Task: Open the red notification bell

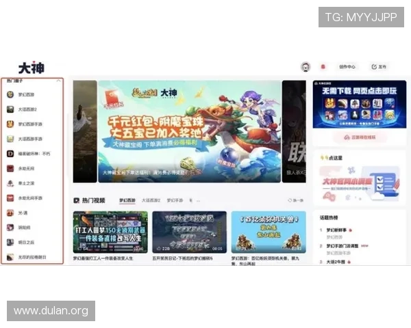Action: pos(323,67)
